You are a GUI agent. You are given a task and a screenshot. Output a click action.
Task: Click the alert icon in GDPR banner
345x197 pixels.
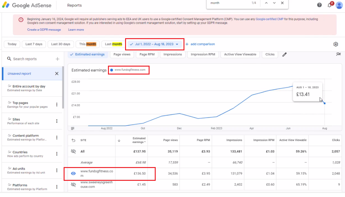pyautogui.click(x=21, y=20)
